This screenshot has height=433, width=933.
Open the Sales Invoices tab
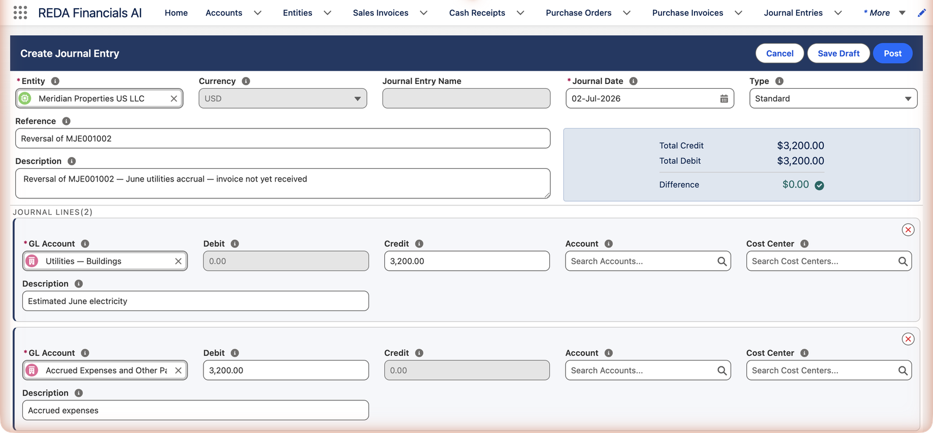tap(380, 13)
